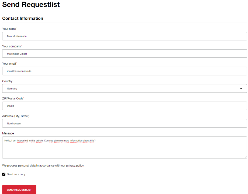This screenshot has height=194, width=248.
Task: Click the 'Your email' field label
Action: [x=9, y=64]
